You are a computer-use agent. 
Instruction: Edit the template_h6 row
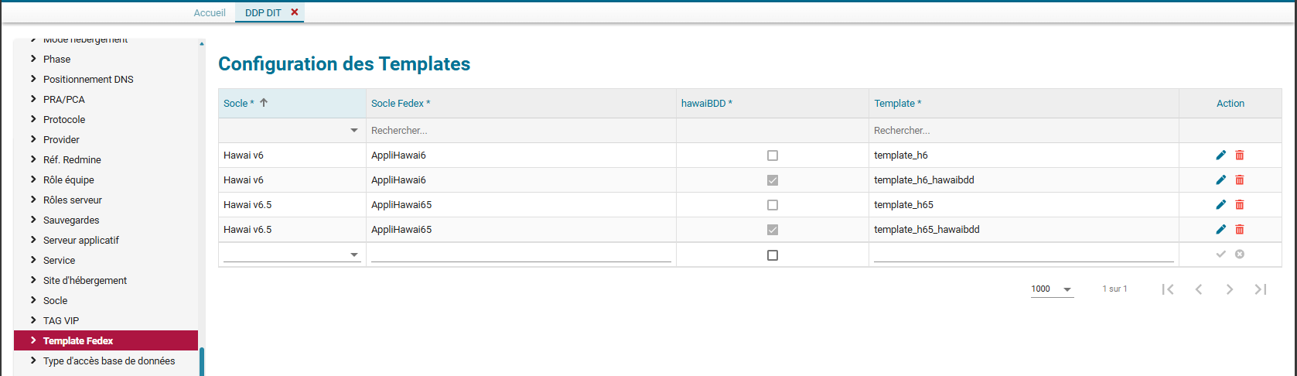point(1220,156)
